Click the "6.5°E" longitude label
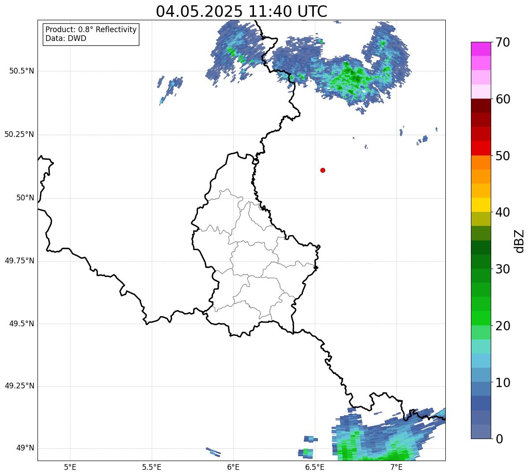 (315, 467)
